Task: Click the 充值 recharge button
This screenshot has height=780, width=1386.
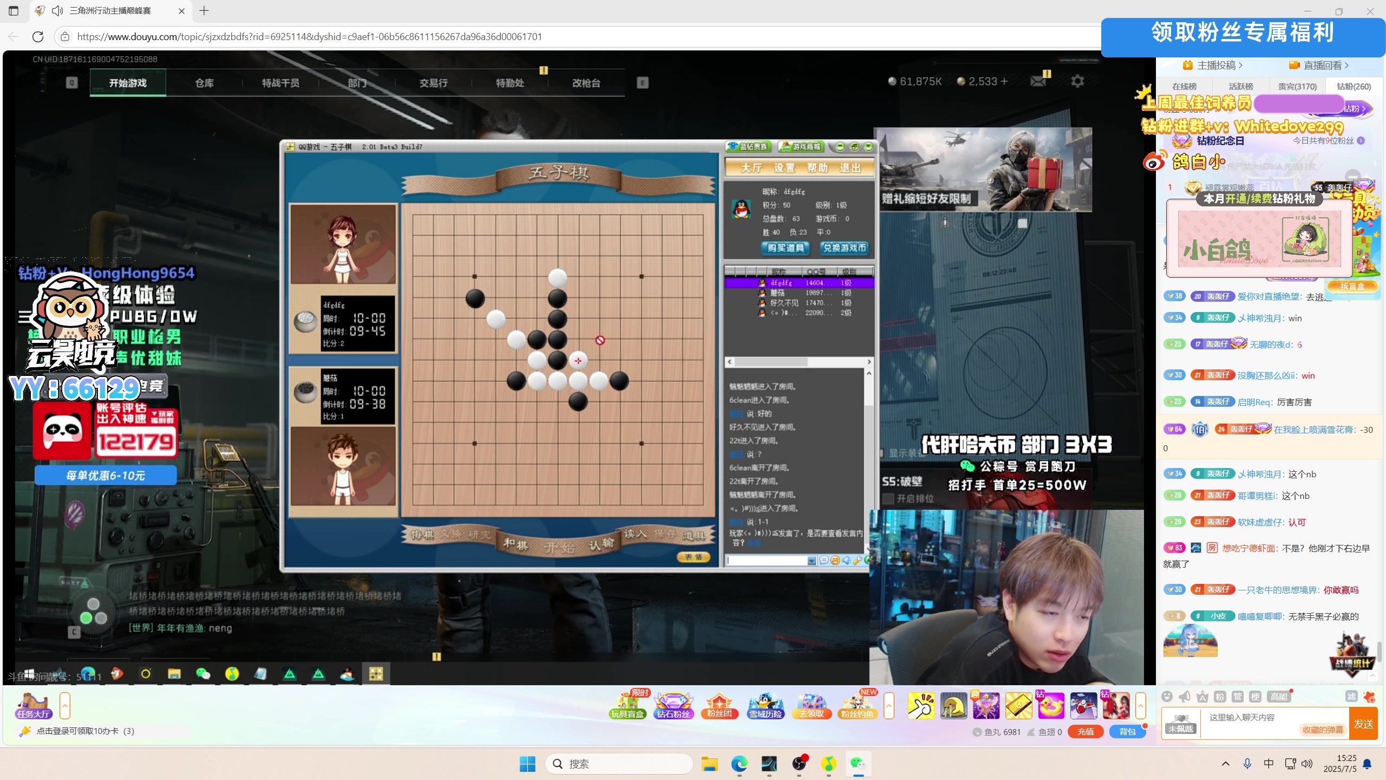Action: pos(1086,731)
